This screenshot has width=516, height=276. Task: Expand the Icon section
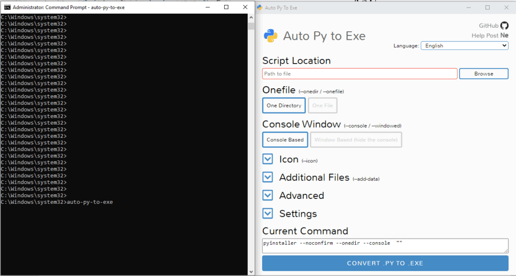(268, 159)
